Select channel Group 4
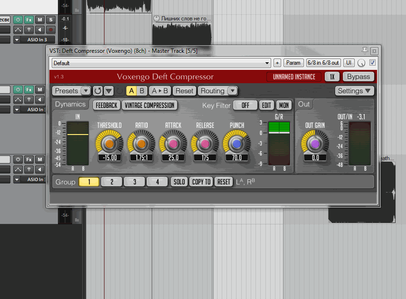The height and width of the screenshot is (299, 406). [x=157, y=182]
